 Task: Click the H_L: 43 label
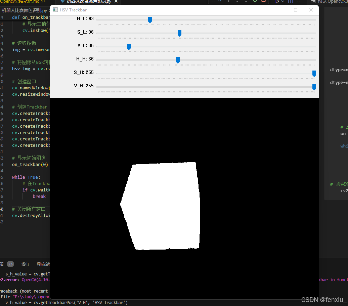coord(85,18)
